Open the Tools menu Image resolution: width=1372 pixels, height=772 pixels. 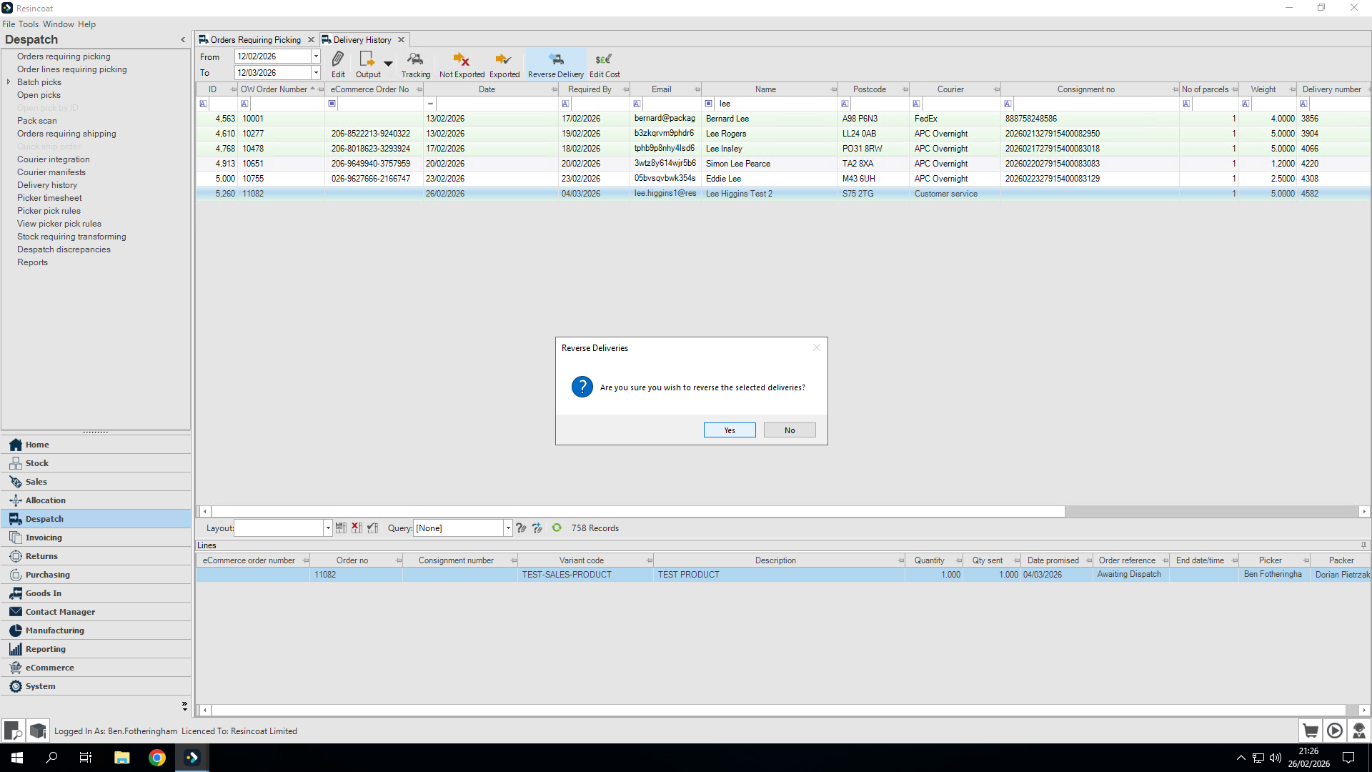[x=29, y=24]
